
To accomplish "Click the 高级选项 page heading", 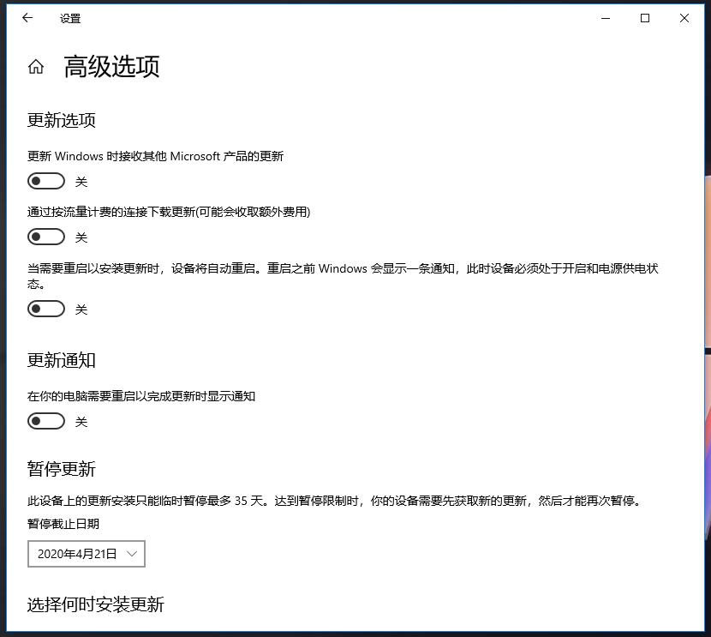I will (111, 67).
